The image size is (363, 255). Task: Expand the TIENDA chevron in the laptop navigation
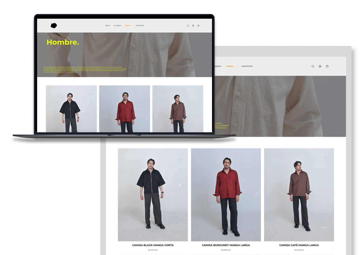tap(132, 26)
